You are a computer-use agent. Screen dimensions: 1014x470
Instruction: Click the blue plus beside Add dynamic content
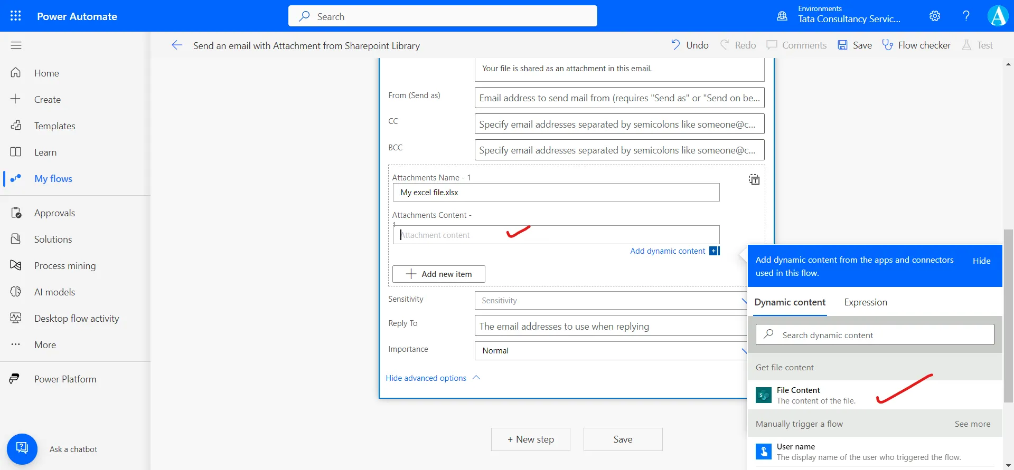coord(714,251)
